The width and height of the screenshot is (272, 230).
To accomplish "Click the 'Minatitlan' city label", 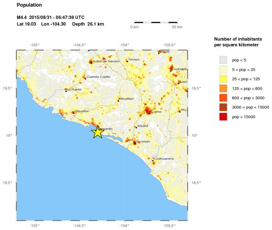I will pyautogui.click(x=127, y=99).
